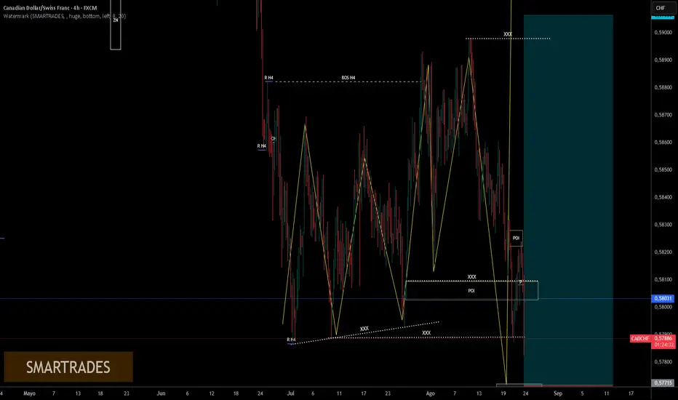This screenshot has height=400, width=678.
Task: Click the 0,58300 price axis value
Action: coord(663,225)
